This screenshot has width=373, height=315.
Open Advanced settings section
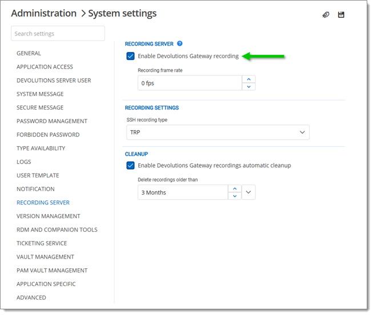point(31,297)
